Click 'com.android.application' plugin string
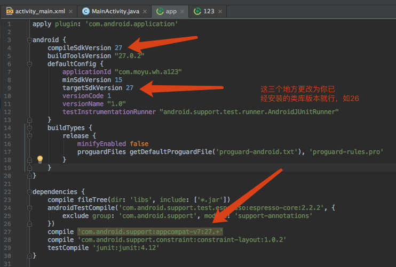 [x=132, y=24]
